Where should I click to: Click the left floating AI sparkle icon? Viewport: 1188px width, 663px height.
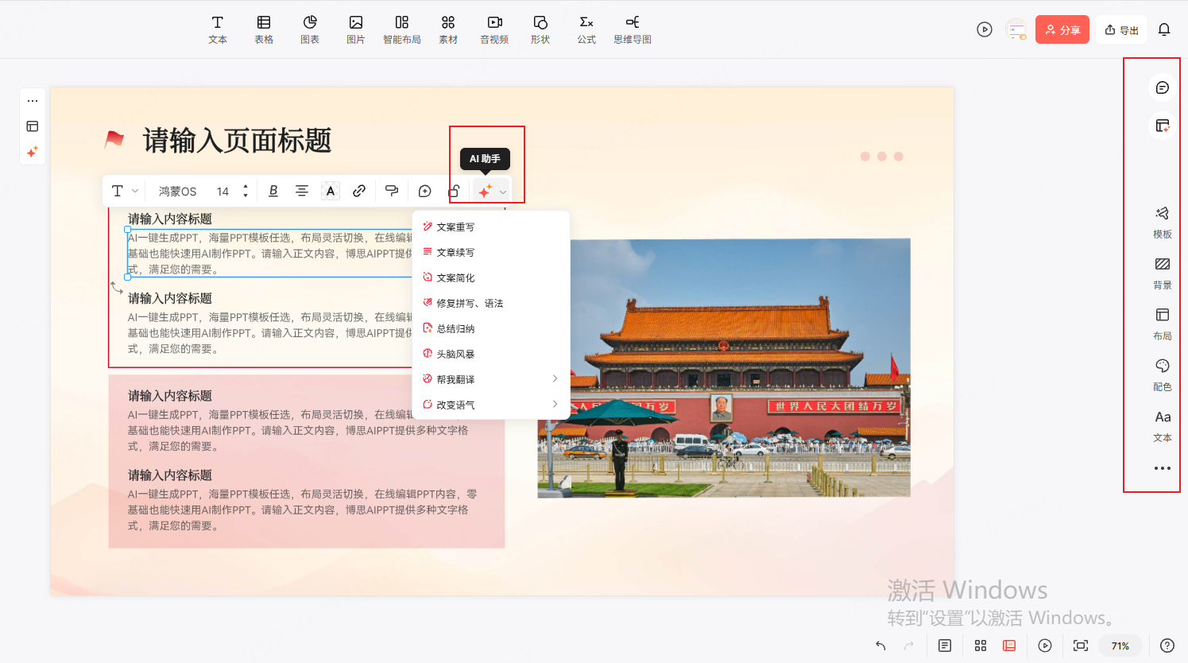(x=33, y=152)
